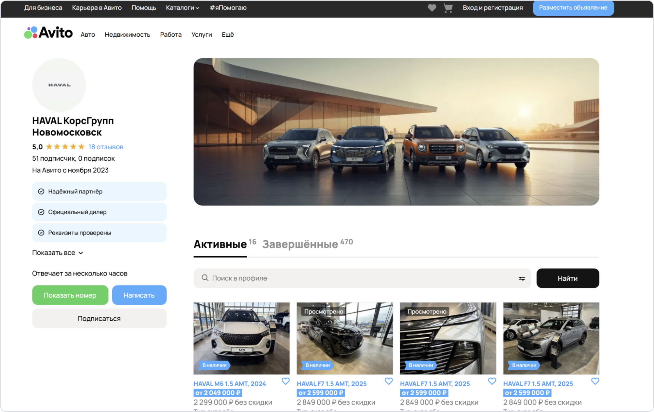This screenshot has width=654, height=412.
Task: Click the Реквизиты проверены badge
Action: 99,233
